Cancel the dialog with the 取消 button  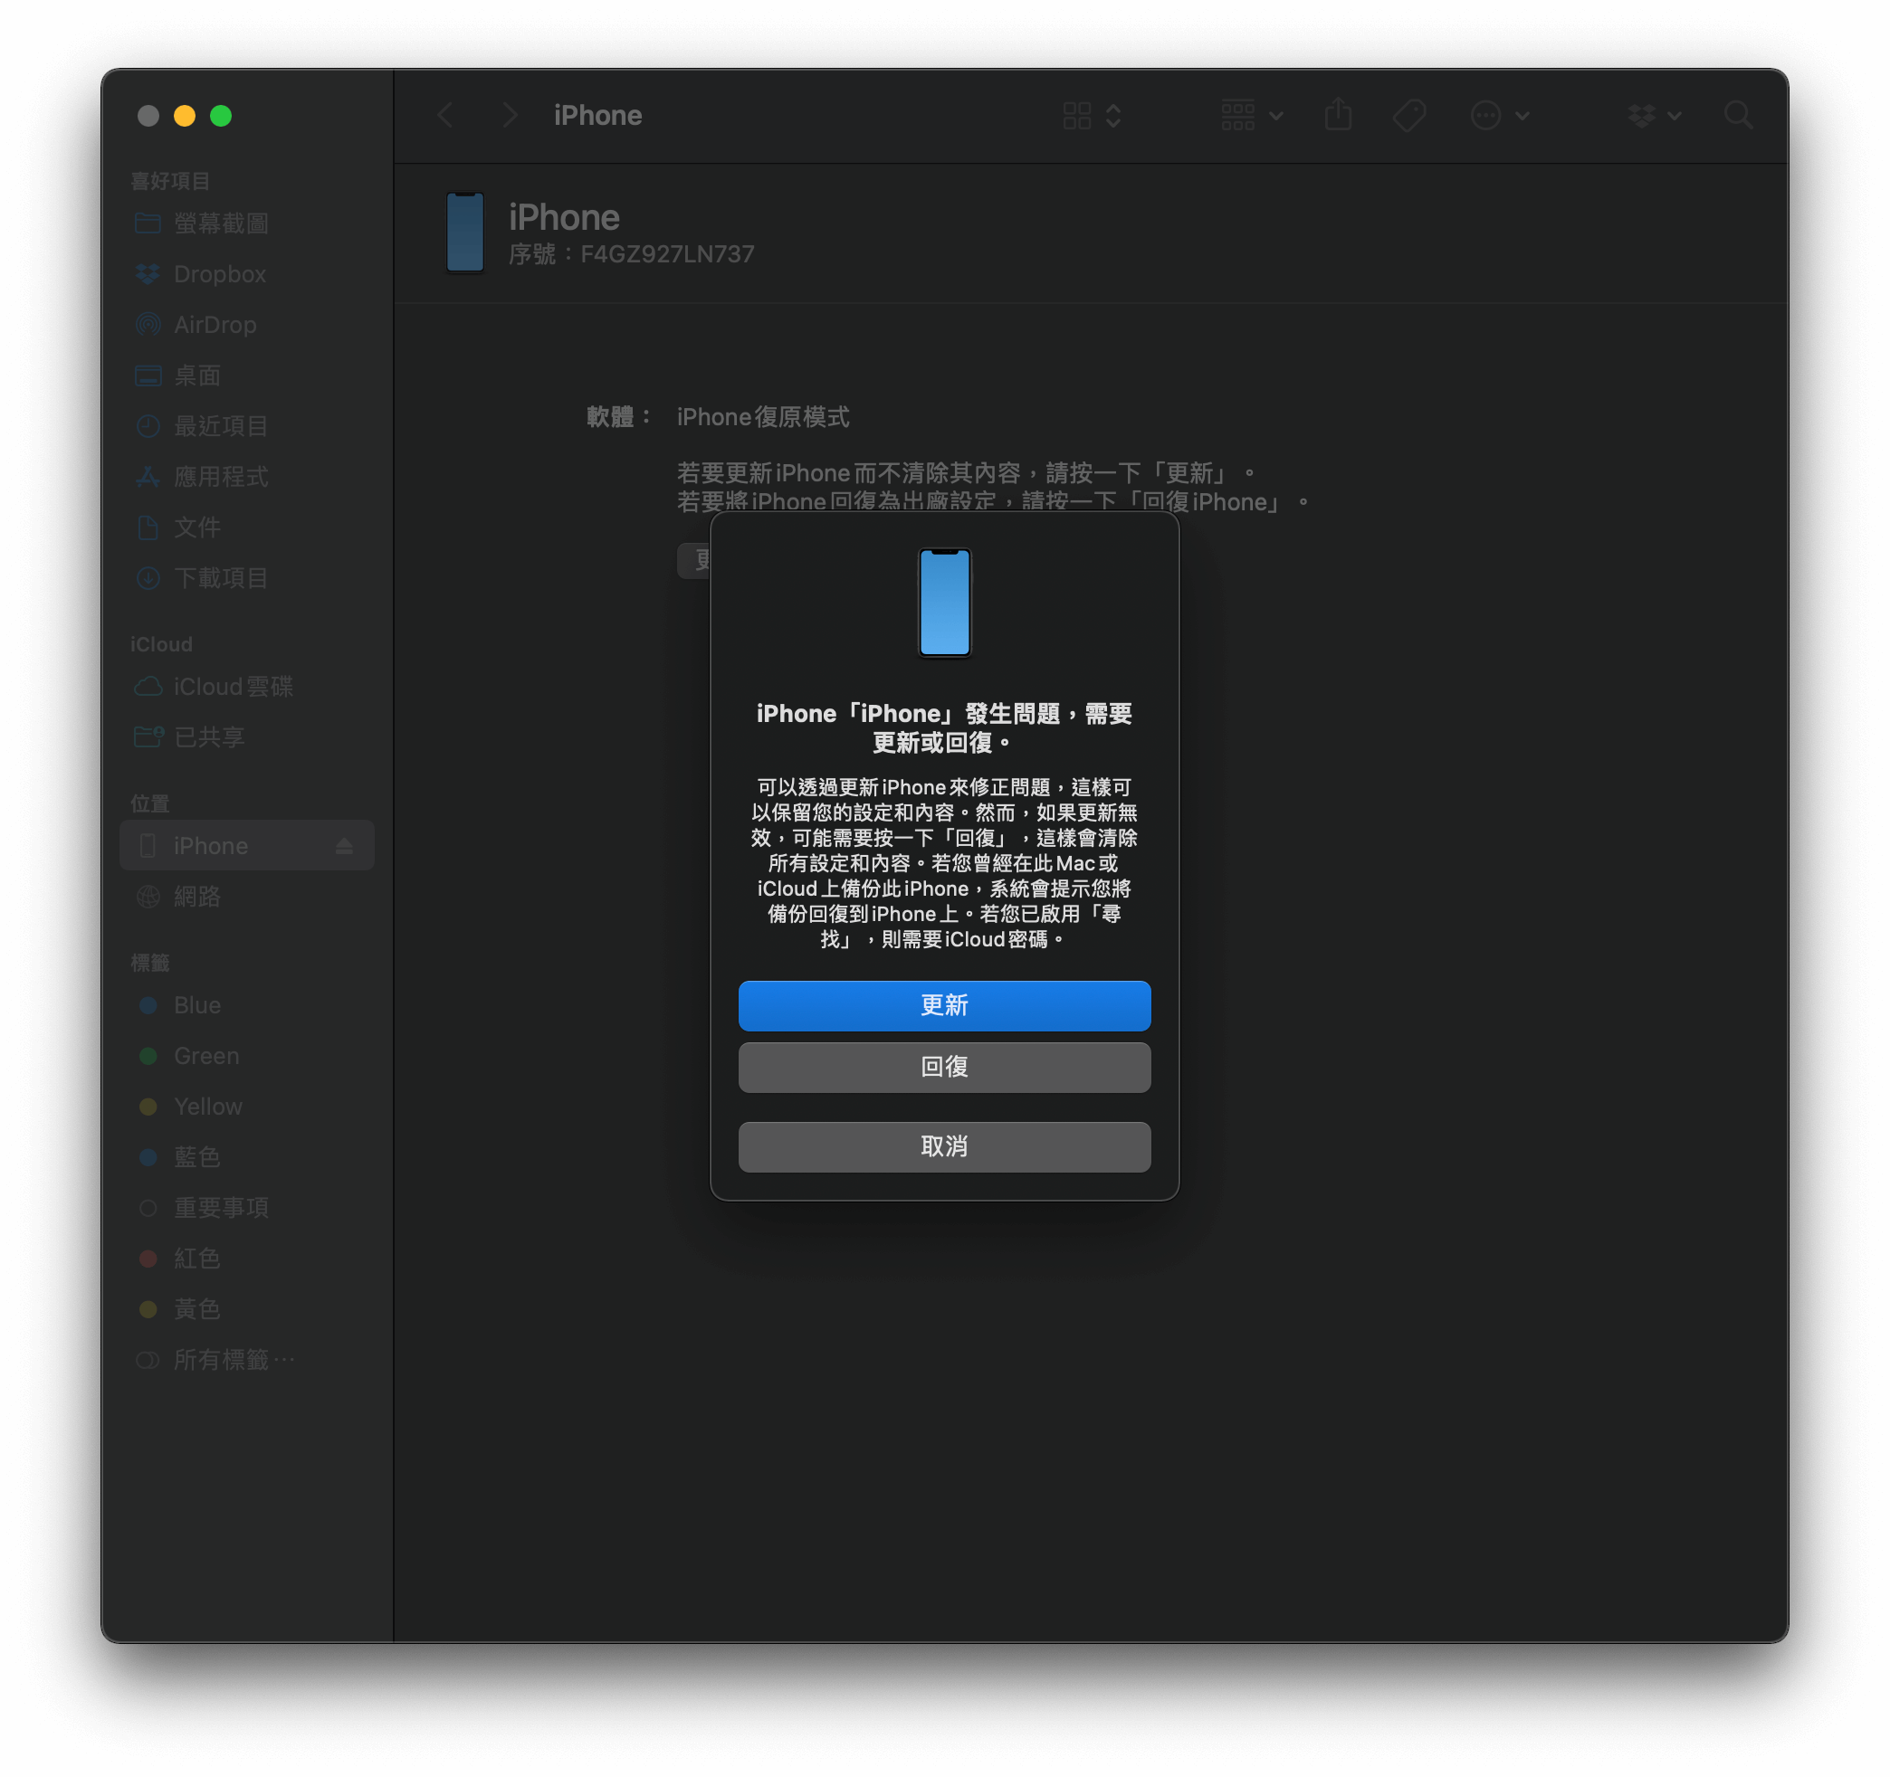[x=944, y=1146]
